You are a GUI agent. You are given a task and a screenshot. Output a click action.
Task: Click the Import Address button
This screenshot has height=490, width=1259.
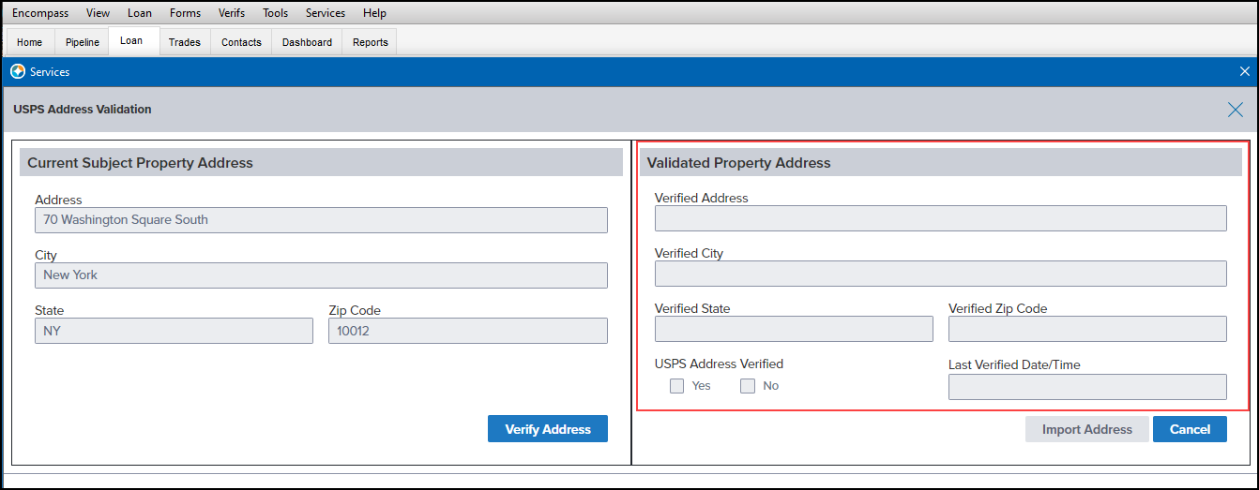pos(1087,429)
